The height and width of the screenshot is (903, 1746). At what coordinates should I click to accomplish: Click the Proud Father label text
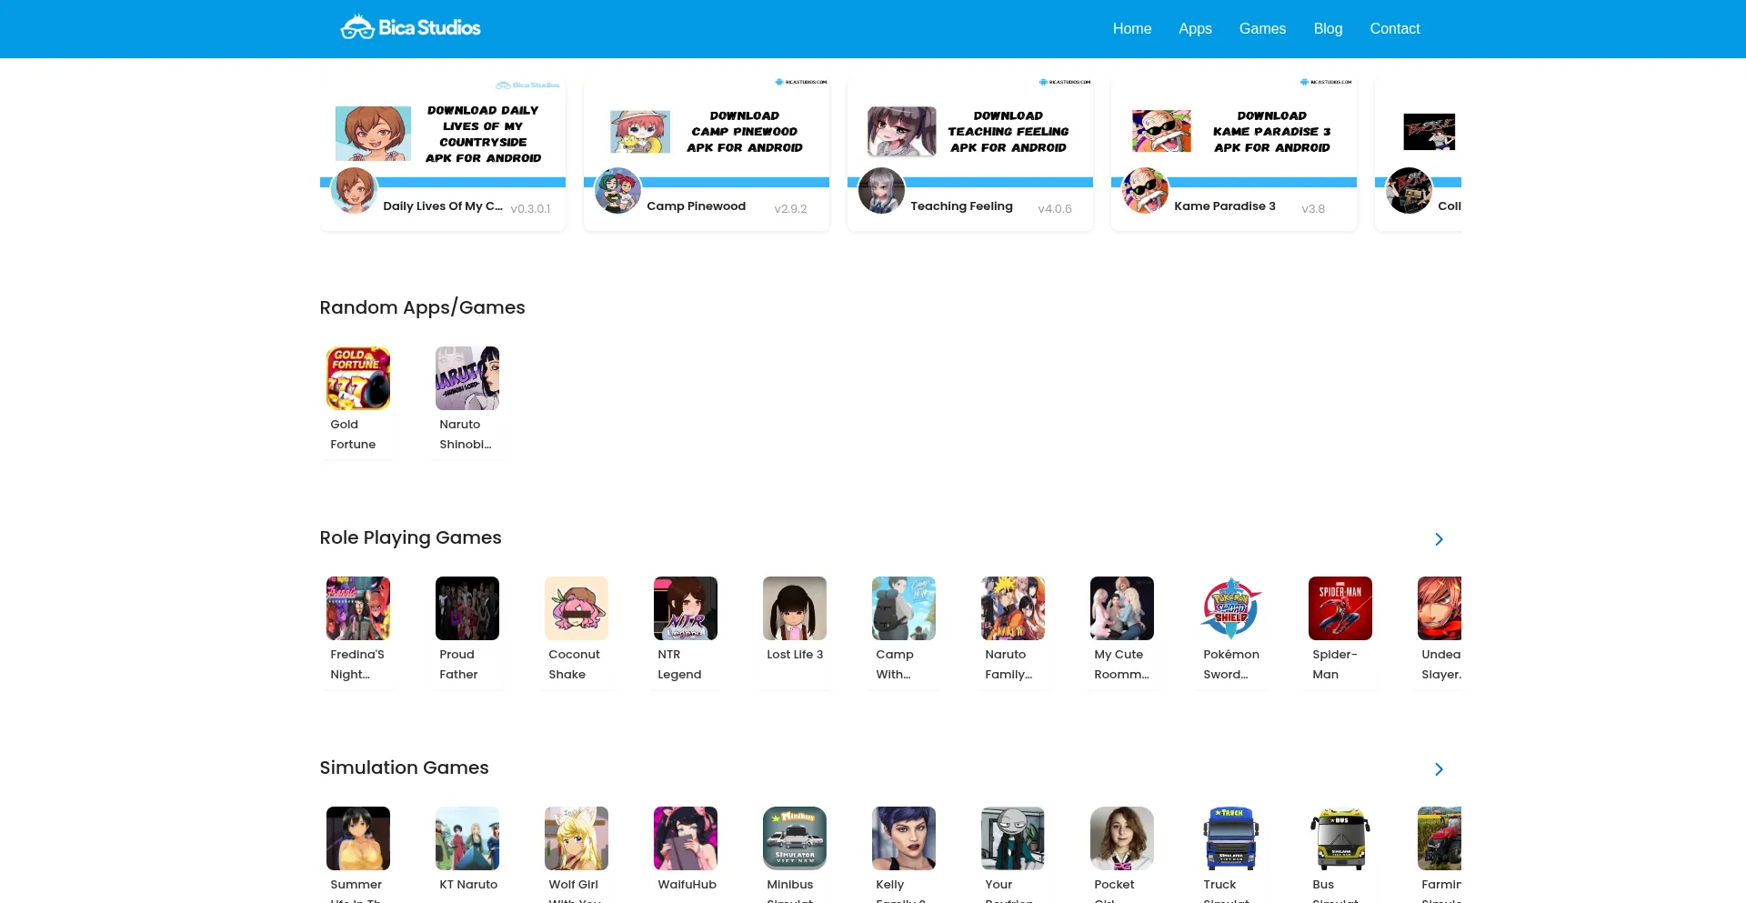(x=458, y=665)
